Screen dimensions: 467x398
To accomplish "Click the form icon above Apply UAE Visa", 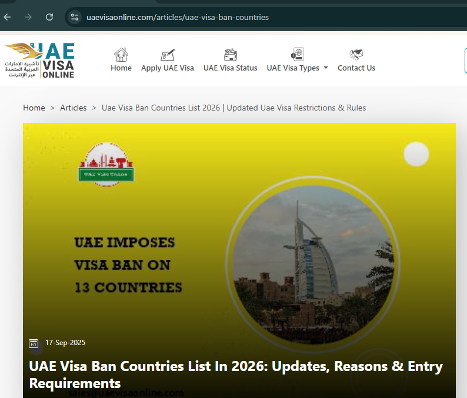I will 168,55.
